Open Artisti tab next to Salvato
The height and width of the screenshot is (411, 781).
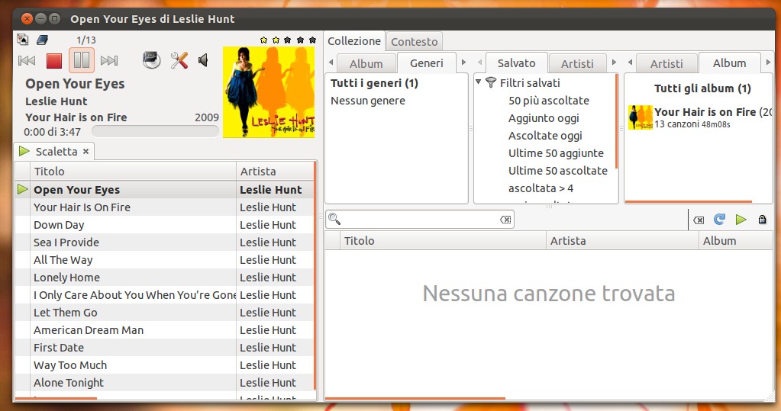[x=577, y=64]
